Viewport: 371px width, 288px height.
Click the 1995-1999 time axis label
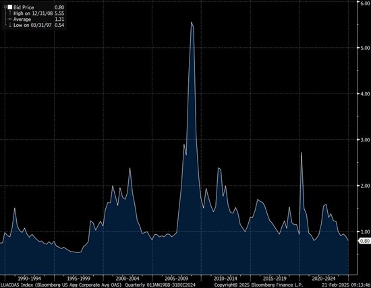pos(78,279)
